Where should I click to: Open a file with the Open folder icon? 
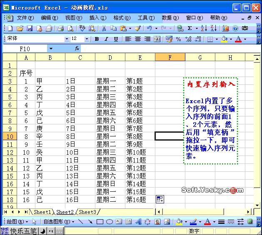pyautogui.click(x=20, y=28)
